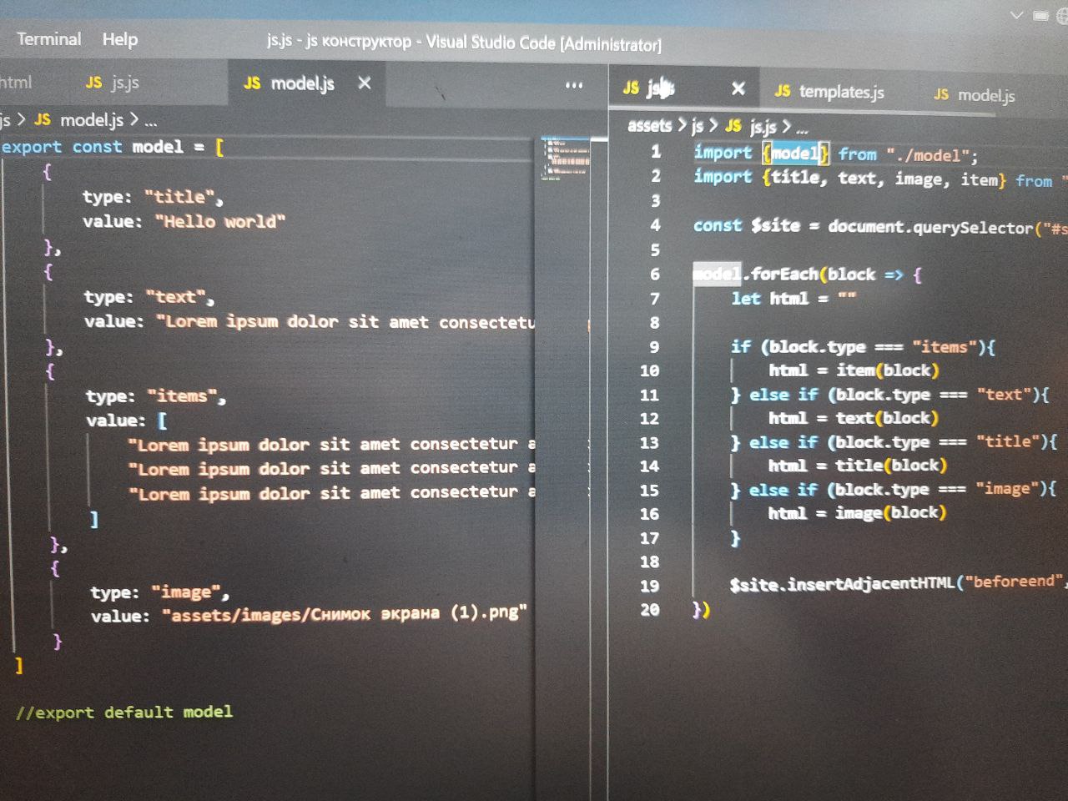Viewport: 1068px width, 801px height.
Task: Click the 'value: [' line opening the items array
Action: point(127,421)
